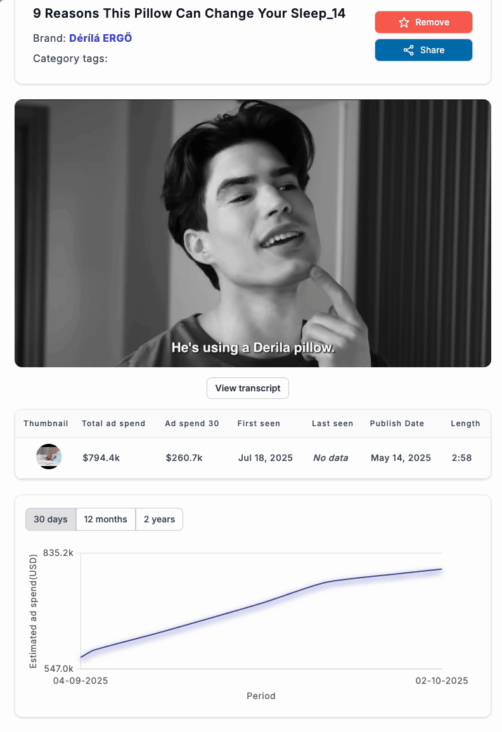Viewport: 502px width, 732px height.
Task: Click the ad title heading text
Action: click(189, 13)
